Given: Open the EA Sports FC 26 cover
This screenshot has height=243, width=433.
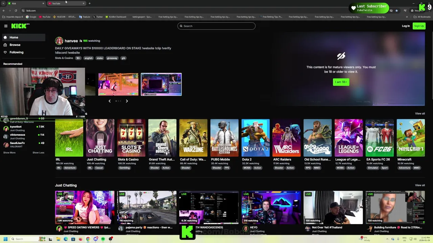Looking at the screenshot, I should [380, 138].
